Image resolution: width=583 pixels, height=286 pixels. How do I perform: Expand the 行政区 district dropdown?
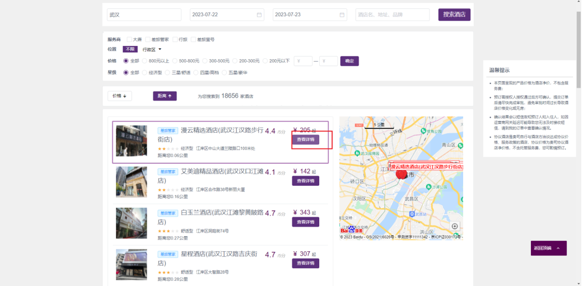152,49
